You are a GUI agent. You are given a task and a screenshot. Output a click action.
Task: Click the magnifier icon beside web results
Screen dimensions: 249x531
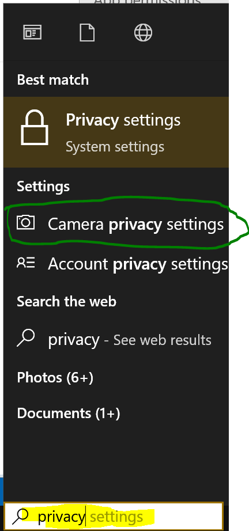[26, 338]
